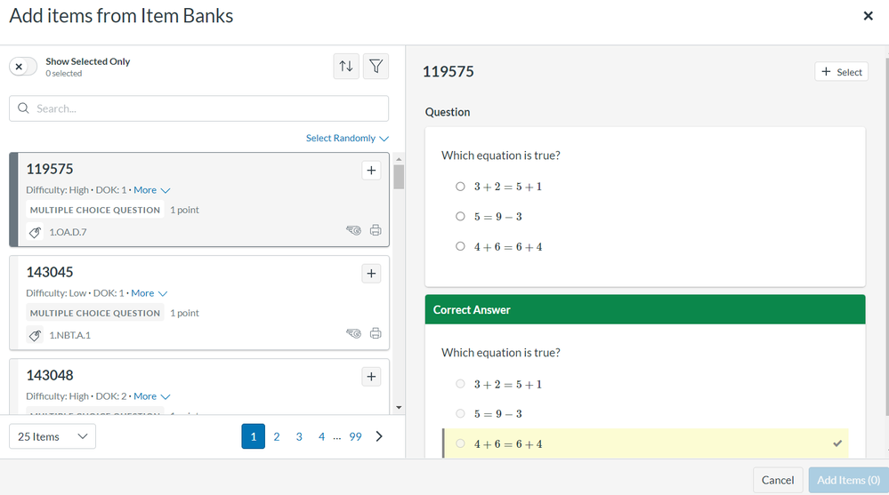The height and width of the screenshot is (495, 889).
Task: Click the print icon for item 143045
Action: click(x=376, y=334)
